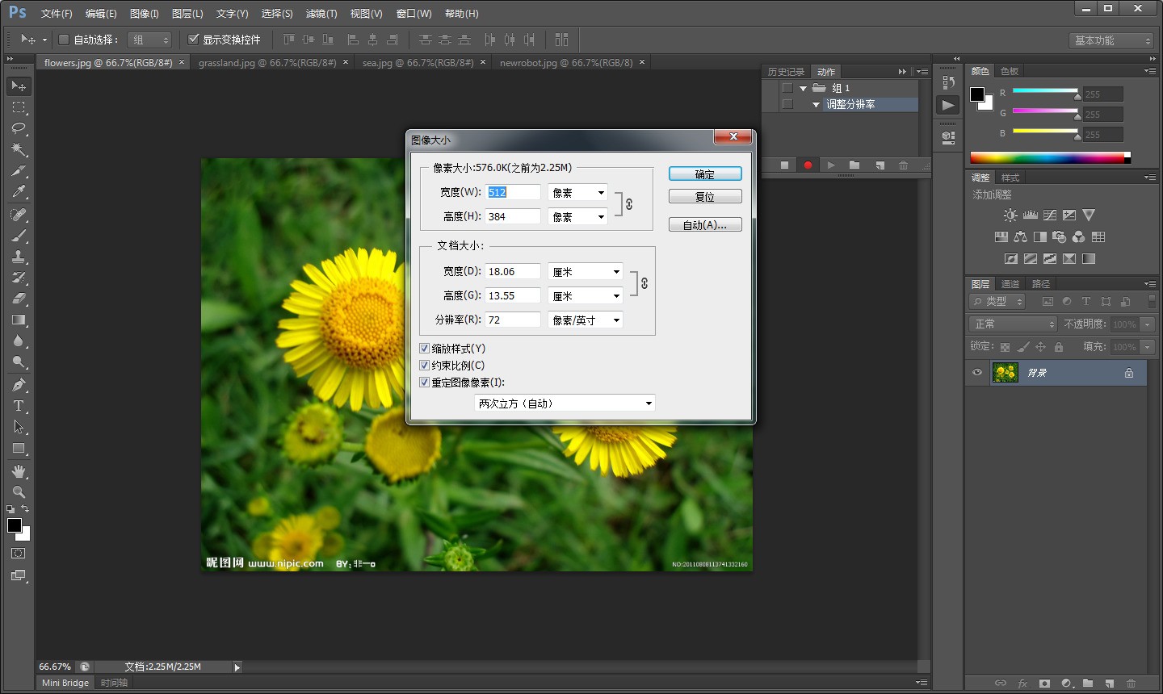Open the collapsed History panel dock icon

point(949,82)
